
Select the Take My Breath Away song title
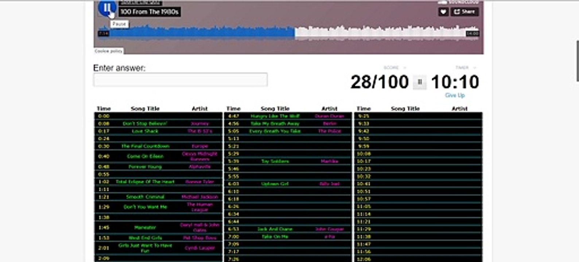tap(275, 124)
